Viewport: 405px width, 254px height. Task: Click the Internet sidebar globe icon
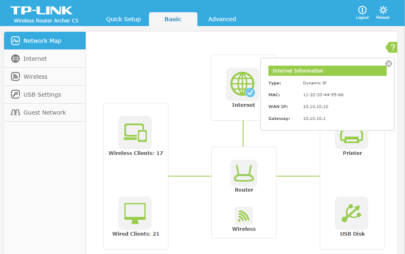click(15, 59)
